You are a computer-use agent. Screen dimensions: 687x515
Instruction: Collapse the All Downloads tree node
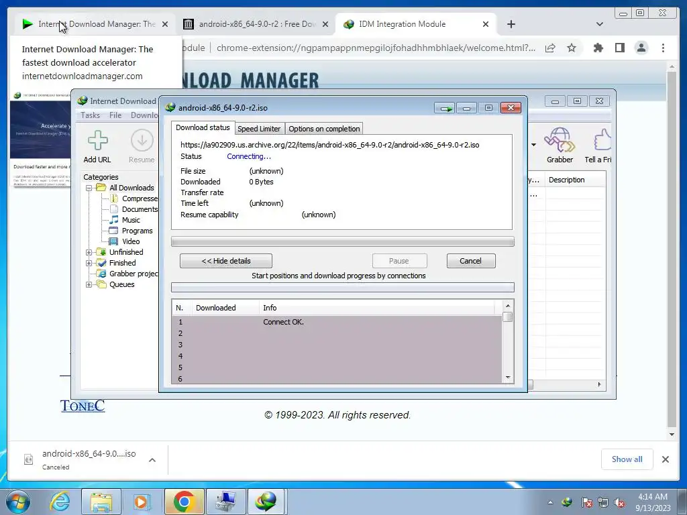tap(89, 188)
